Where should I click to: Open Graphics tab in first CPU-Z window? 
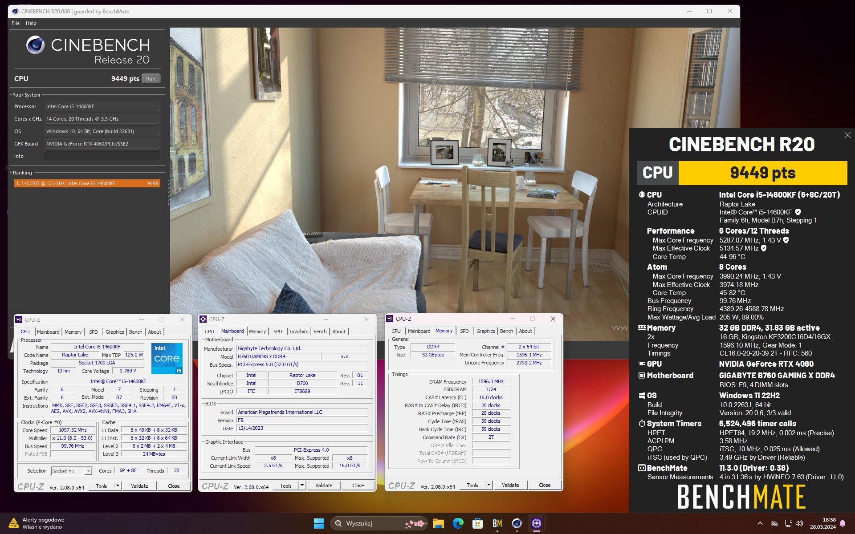115,332
